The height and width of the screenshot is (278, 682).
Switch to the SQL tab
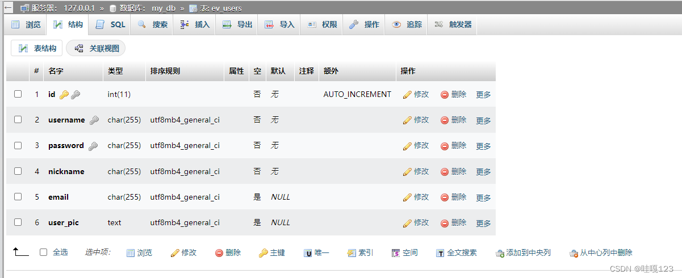coord(111,24)
